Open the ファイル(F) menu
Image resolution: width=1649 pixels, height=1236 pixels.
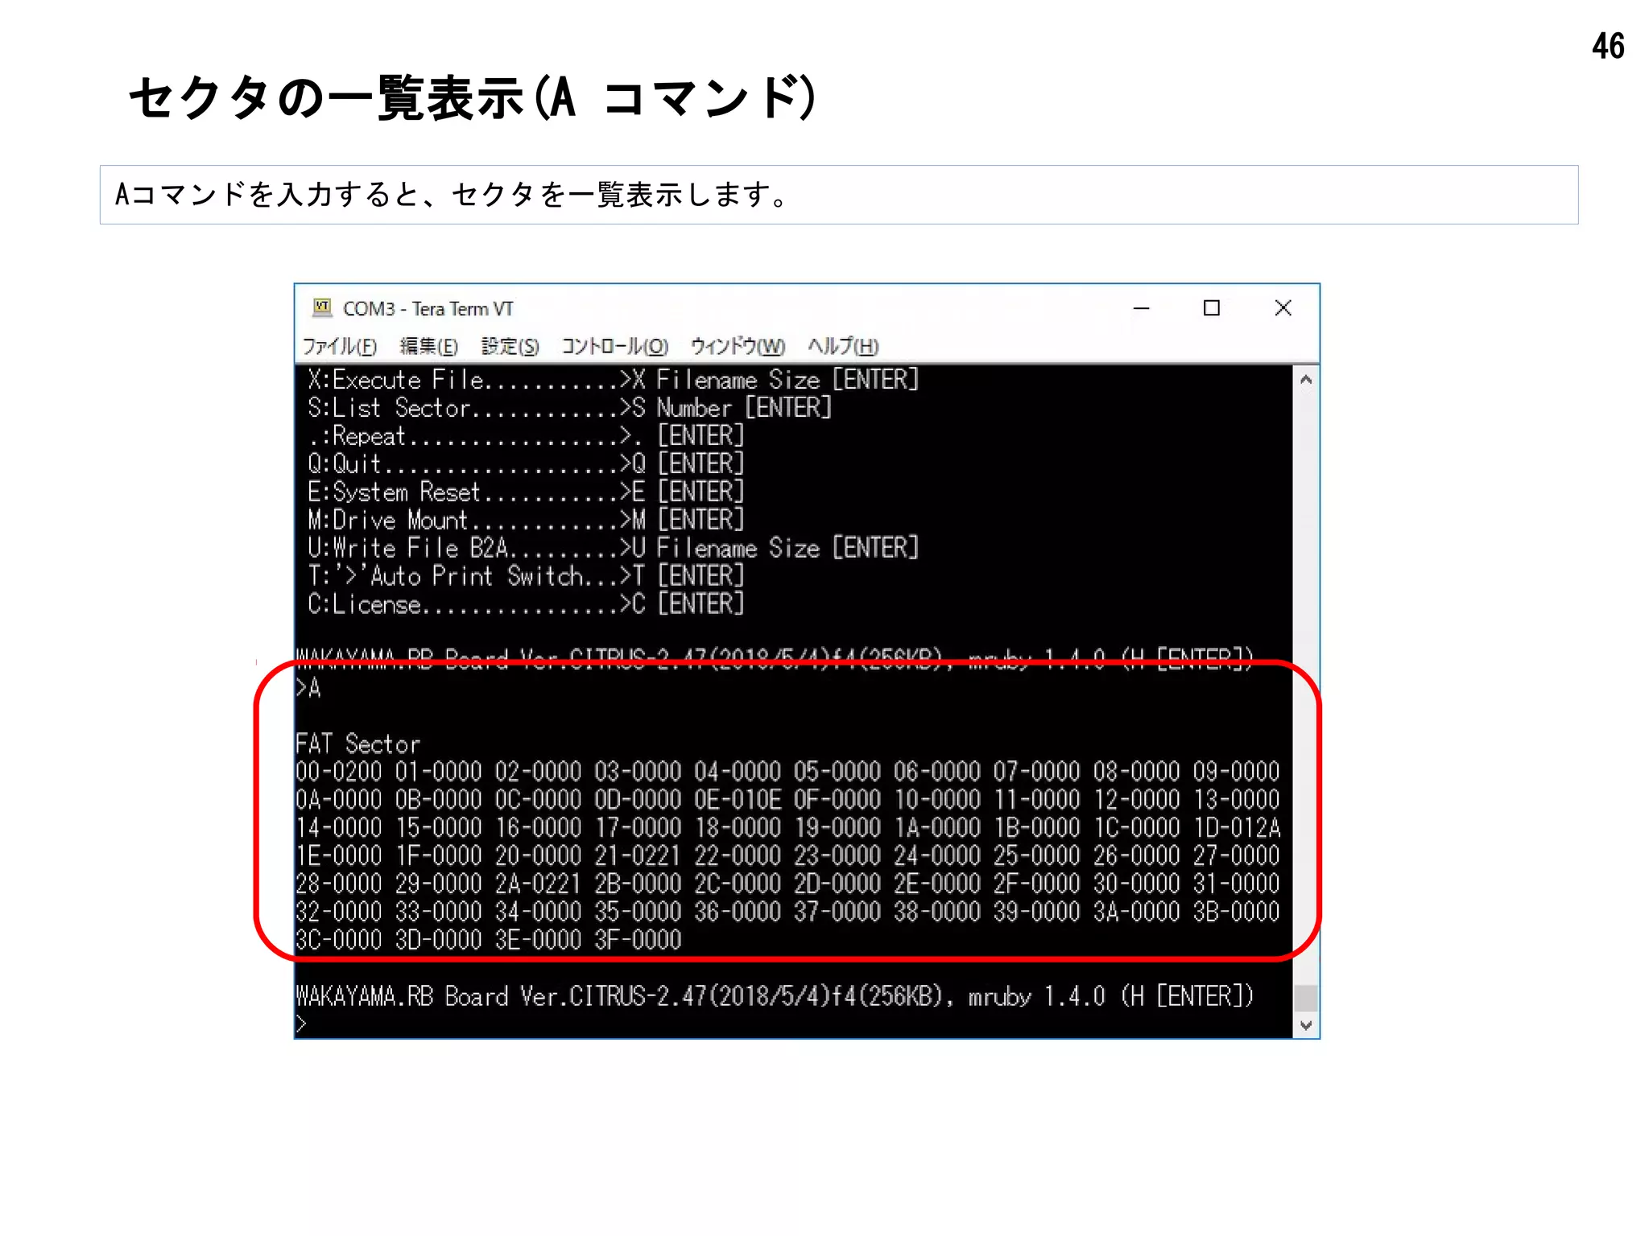[339, 346]
